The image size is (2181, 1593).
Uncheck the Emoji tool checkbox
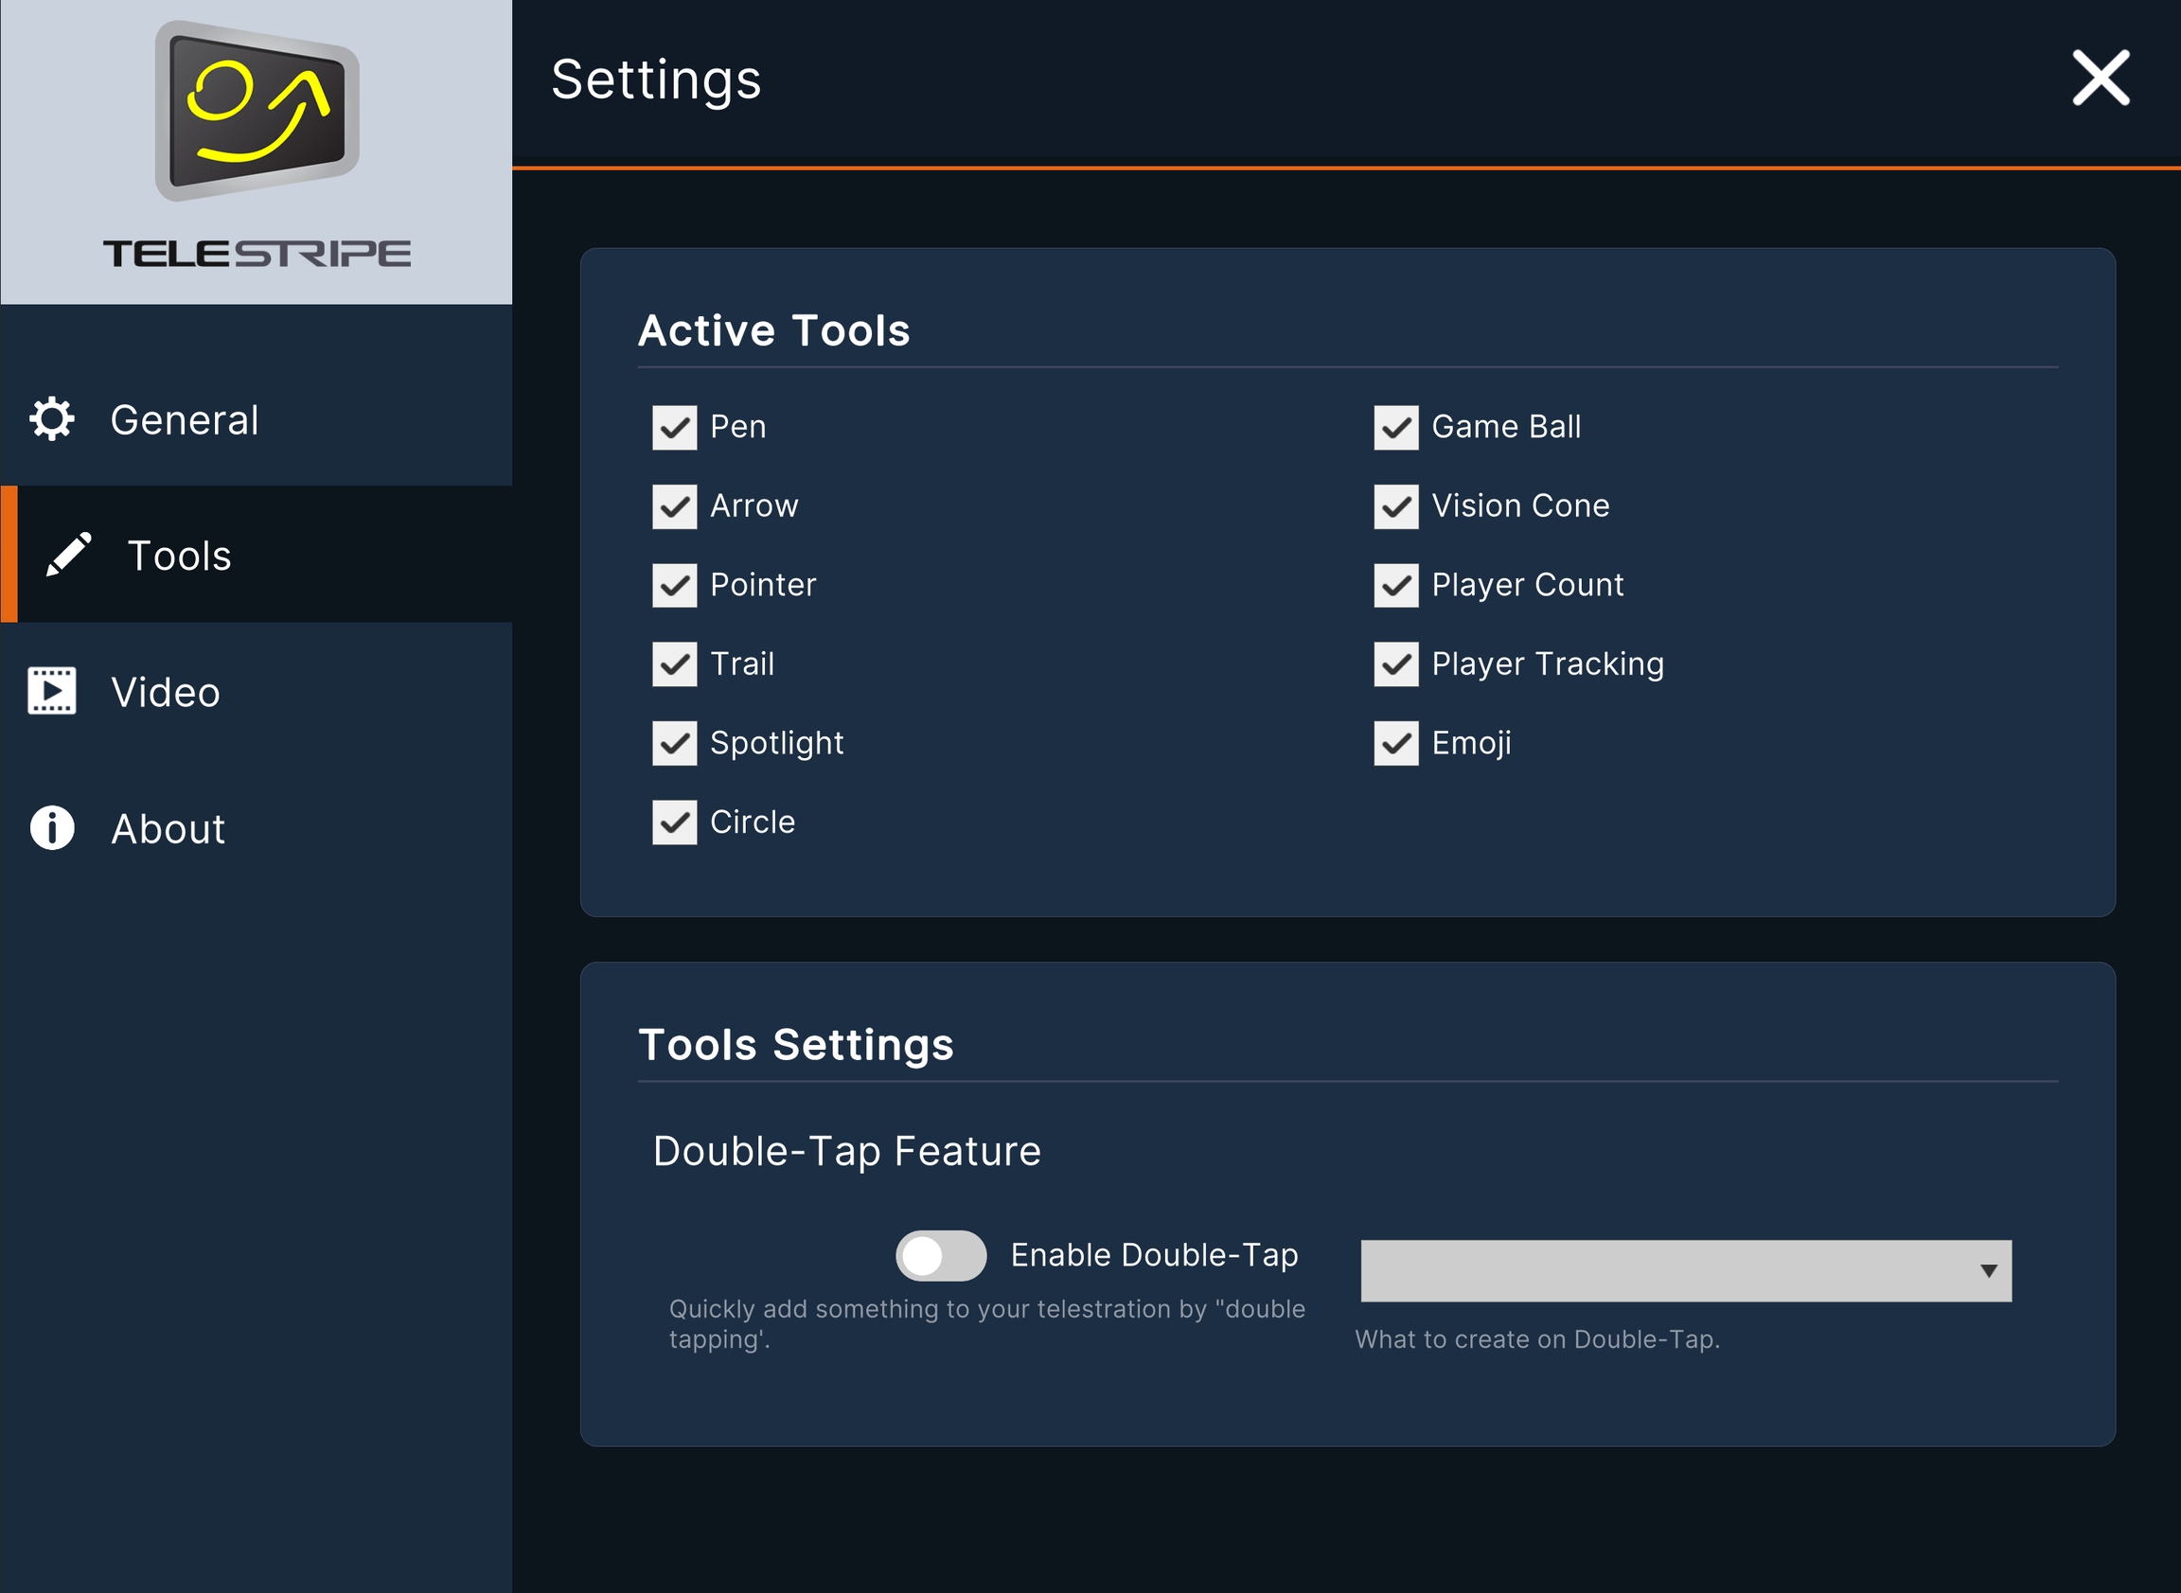click(1395, 743)
